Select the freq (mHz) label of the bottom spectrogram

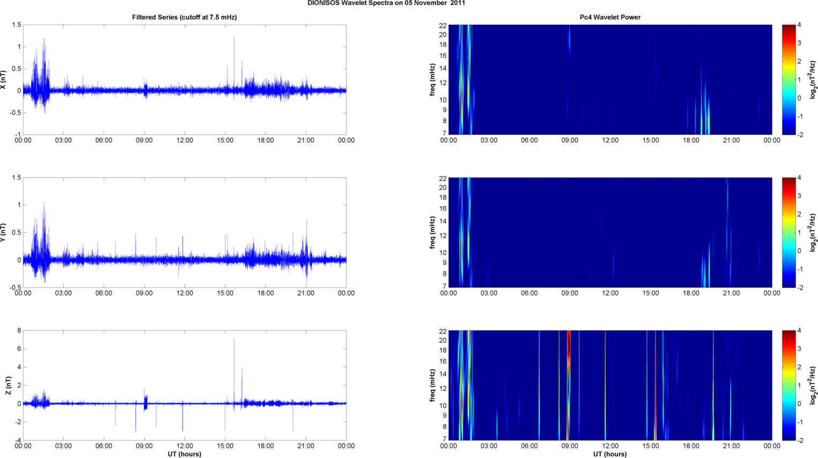point(432,385)
